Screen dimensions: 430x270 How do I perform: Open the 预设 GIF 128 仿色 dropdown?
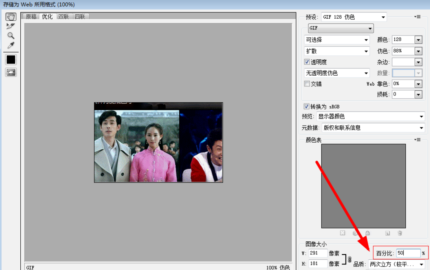(x=354, y=17)
